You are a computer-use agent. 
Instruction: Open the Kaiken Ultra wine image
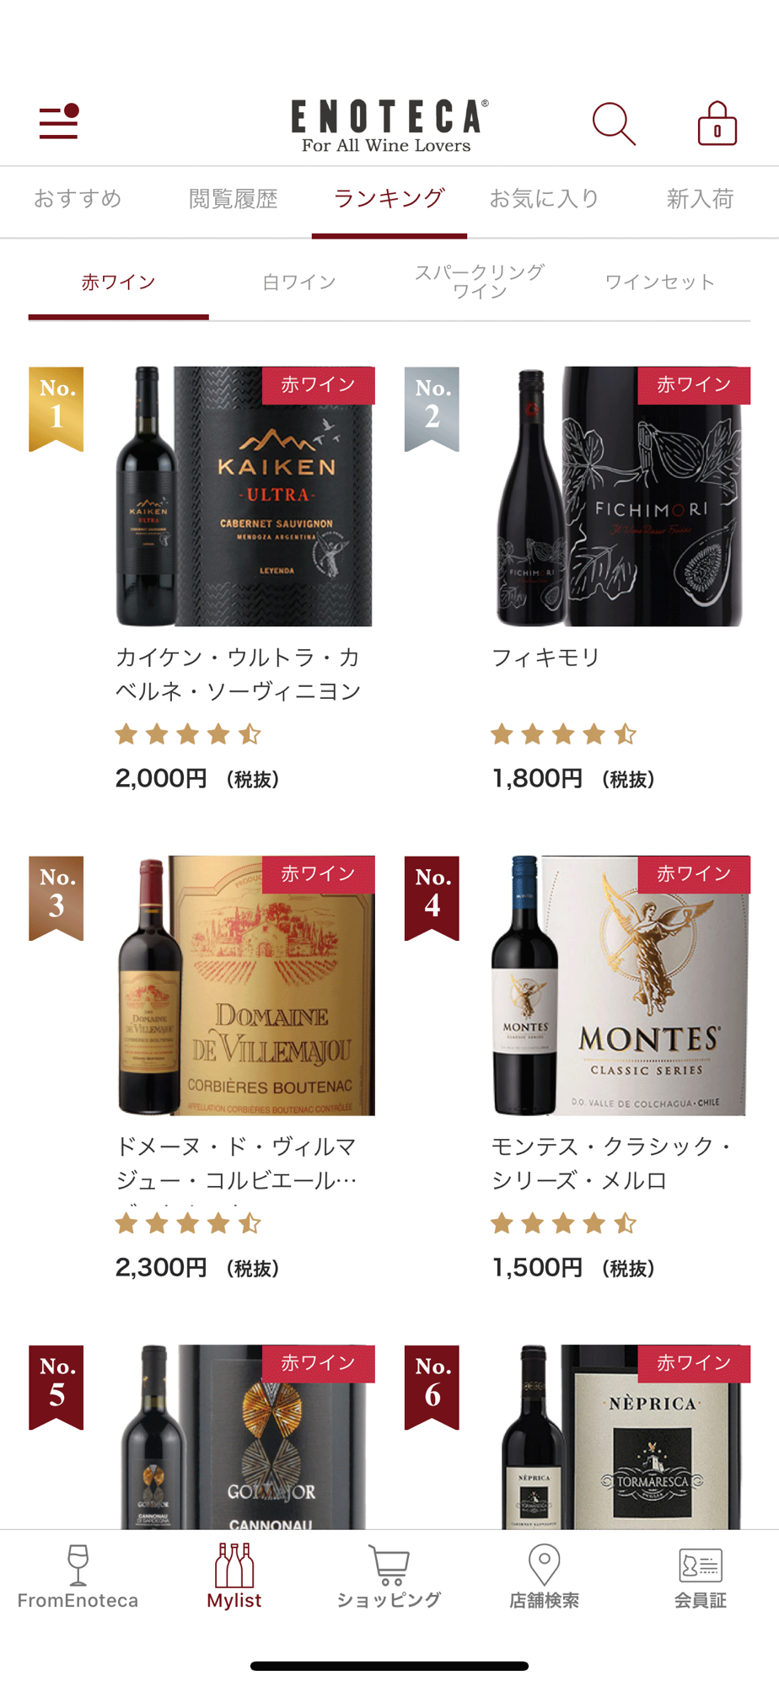[244, 497]
